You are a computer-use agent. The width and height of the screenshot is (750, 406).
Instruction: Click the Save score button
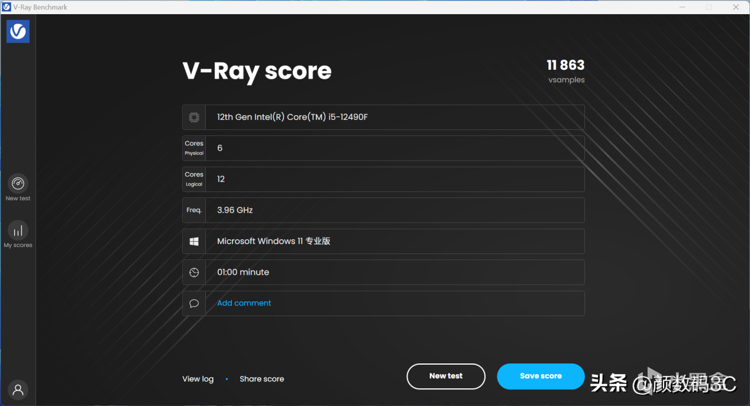coord(541,376)
